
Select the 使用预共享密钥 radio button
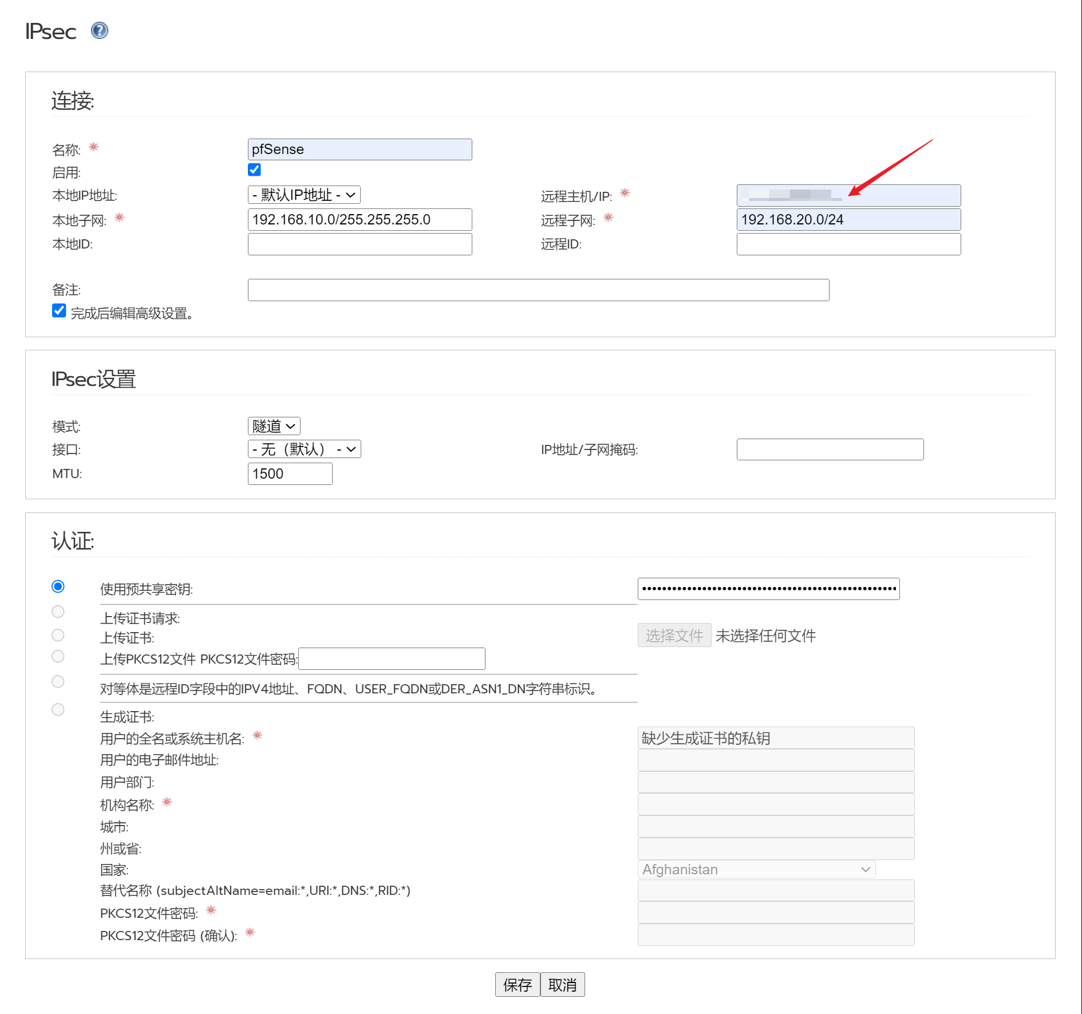(58, 586)
